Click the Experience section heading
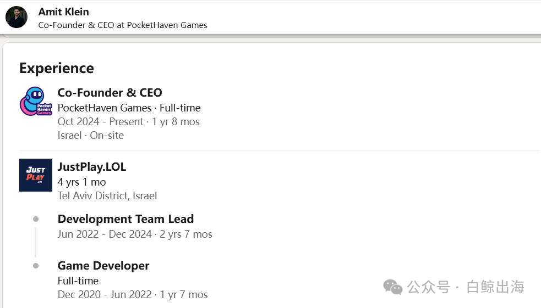This screenshot has width=541, height=308. [x=57, y=68]
